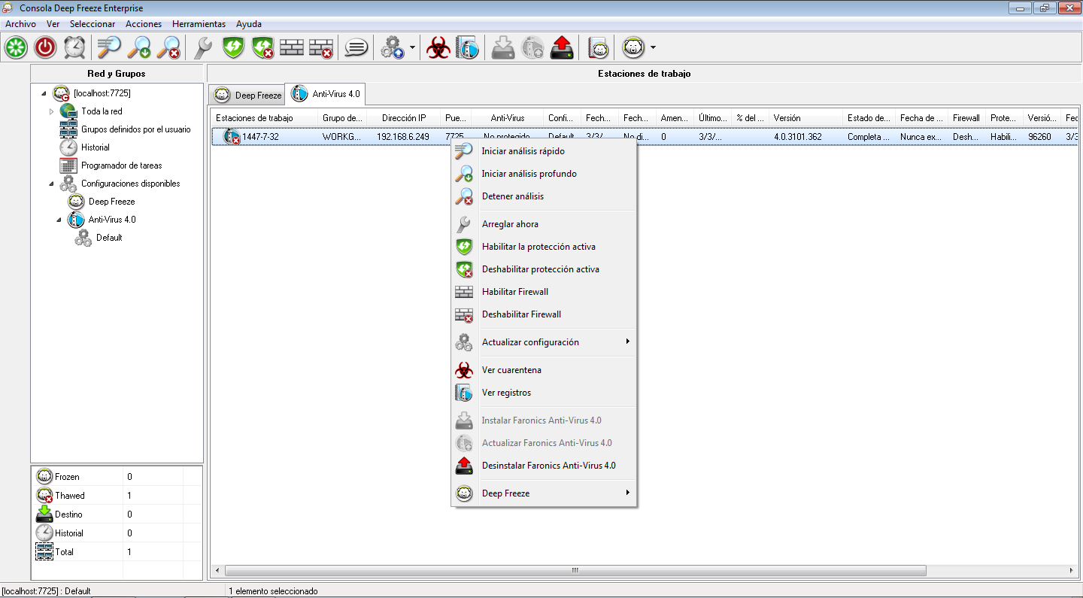Open logs via toolbar notebook icon
This screenshot has height=598, width=1083.
[467, 48]
